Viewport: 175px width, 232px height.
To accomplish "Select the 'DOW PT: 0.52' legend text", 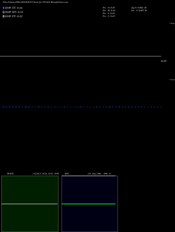I will coord(14,17).
